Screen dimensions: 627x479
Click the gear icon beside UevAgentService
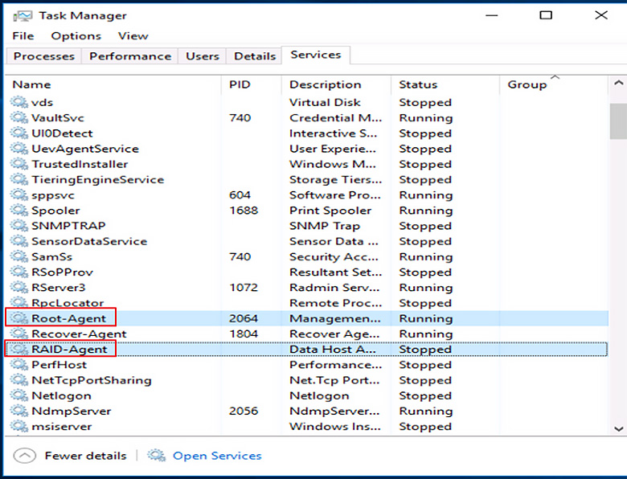[18, 149]
